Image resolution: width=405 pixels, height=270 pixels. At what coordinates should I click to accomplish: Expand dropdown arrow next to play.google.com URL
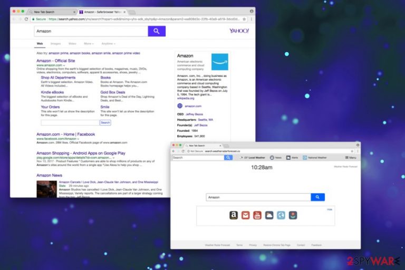(x=113, y=158)
